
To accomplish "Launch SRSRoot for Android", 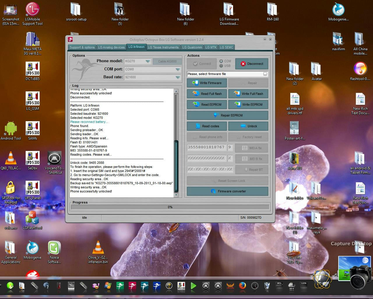I will (x=11, y=192).
